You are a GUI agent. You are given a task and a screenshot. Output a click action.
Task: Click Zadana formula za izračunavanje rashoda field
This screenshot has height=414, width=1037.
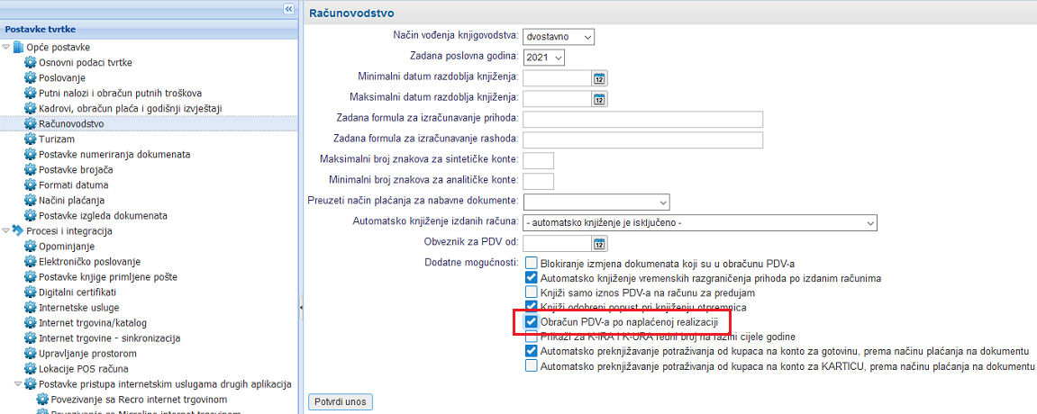coord(643,140)
